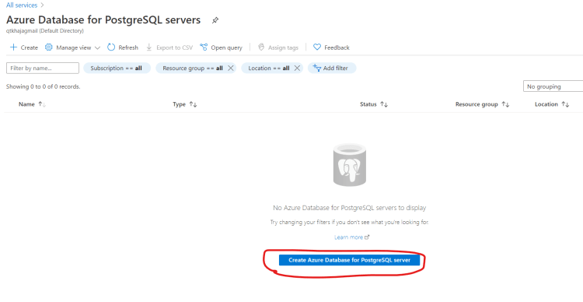The image size is (583, 302).
Task: Open the Feedback option
Action: [x=331, y=47]
